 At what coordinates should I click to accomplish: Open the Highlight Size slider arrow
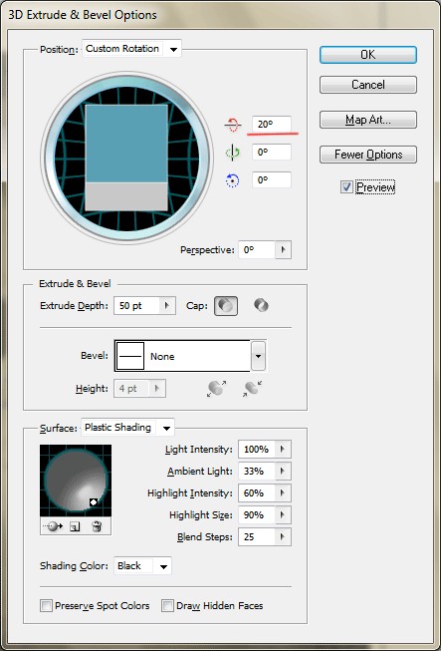[x=283, y=514]
